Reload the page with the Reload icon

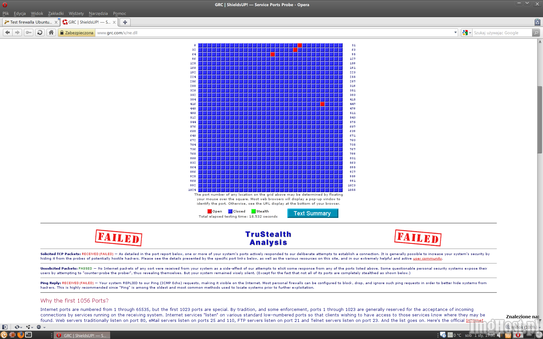(40, 32)
